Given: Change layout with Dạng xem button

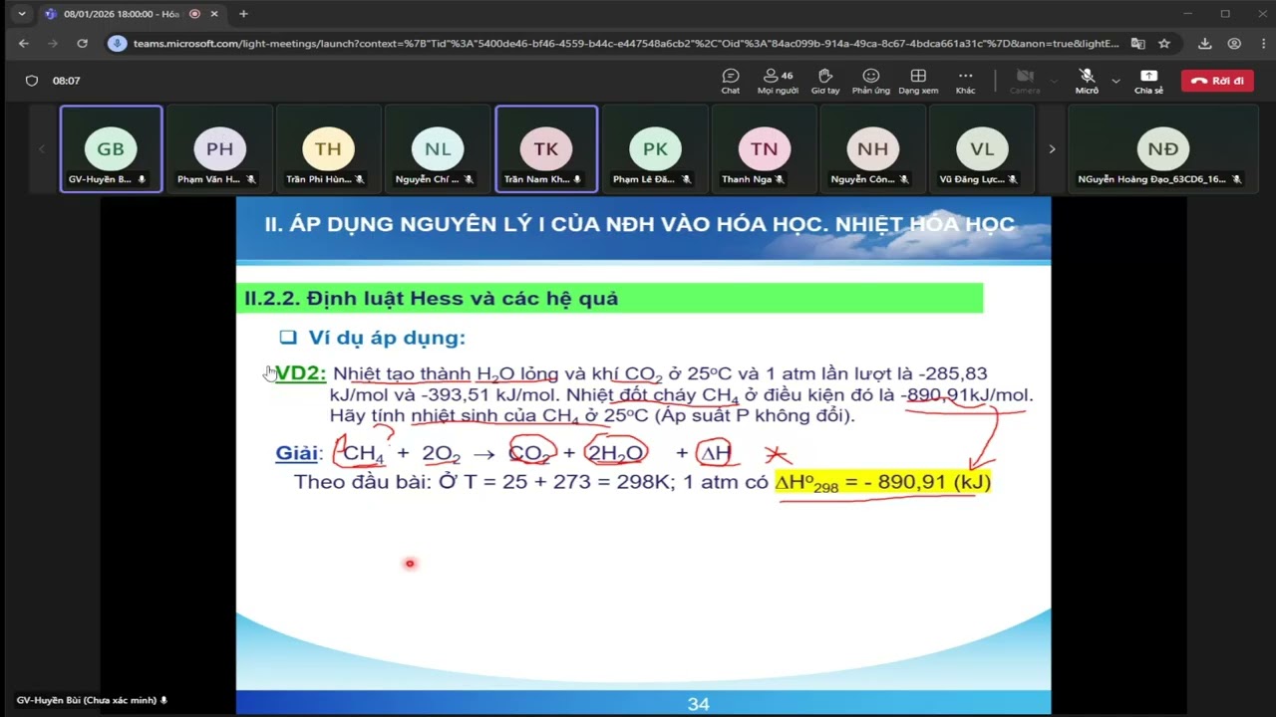Looking at the screenshot, I should [918, 81].
